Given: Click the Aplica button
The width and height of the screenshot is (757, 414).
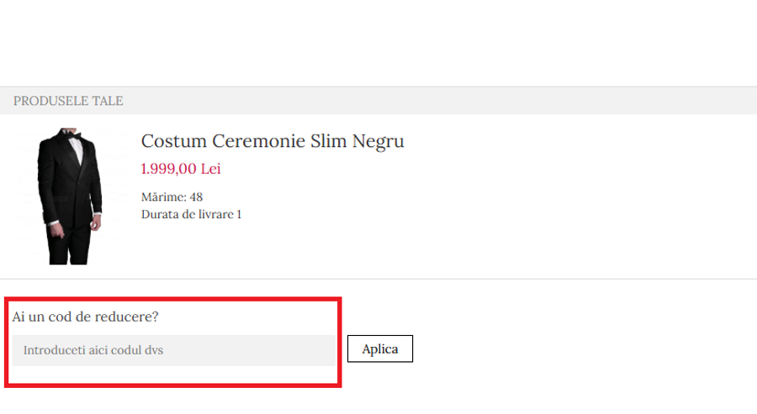Looking at the screenshot, I should tap(380, 348).
